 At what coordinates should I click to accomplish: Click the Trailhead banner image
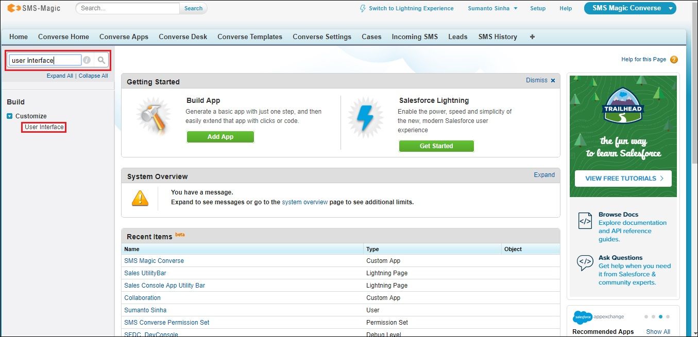[x=623, y=136]
